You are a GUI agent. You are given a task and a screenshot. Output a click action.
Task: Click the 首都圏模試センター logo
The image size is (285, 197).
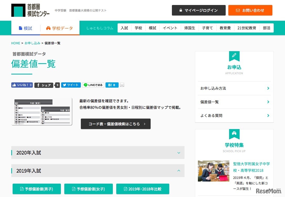coord(30,10)
